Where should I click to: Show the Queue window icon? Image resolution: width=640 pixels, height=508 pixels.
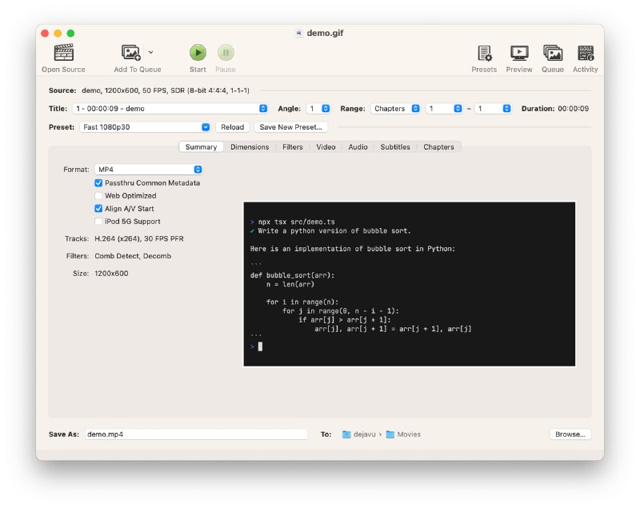click(553, 53)
